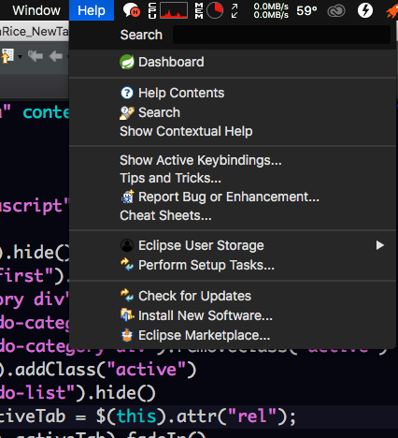
Task: Click the Eclipse User Storage avatar icon
Action: pos(127,245)
